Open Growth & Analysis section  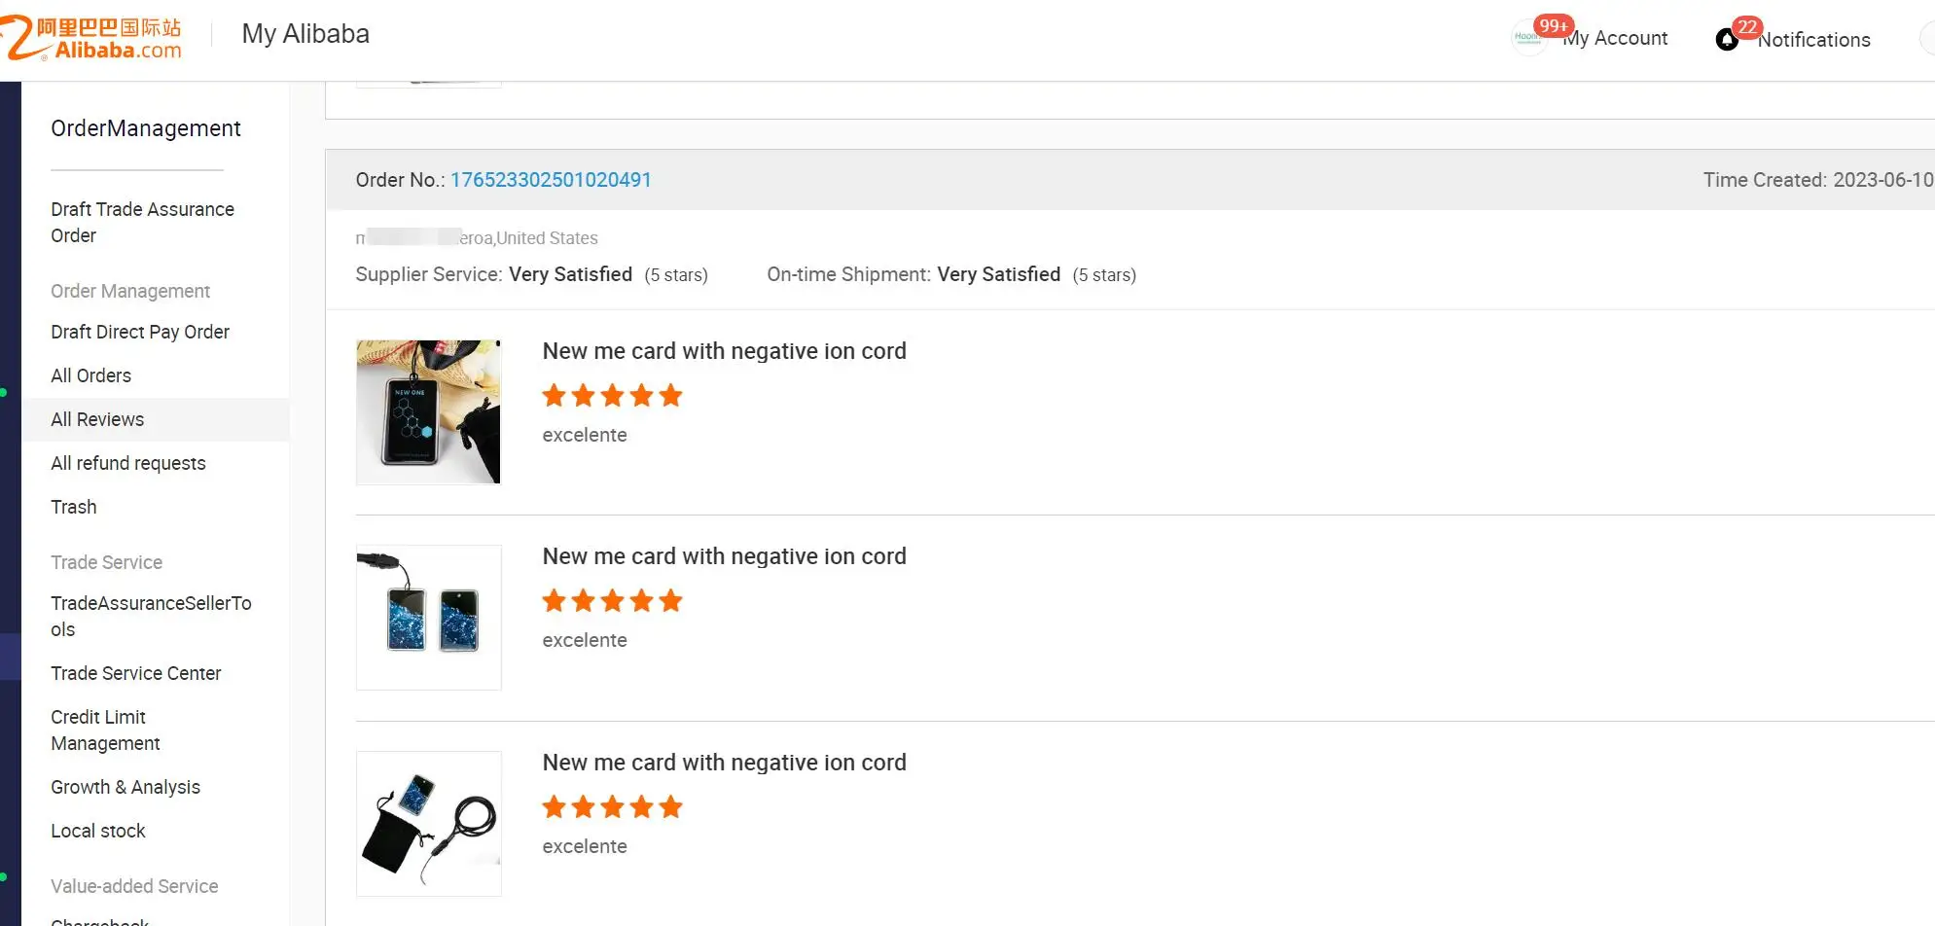point(125,787)
